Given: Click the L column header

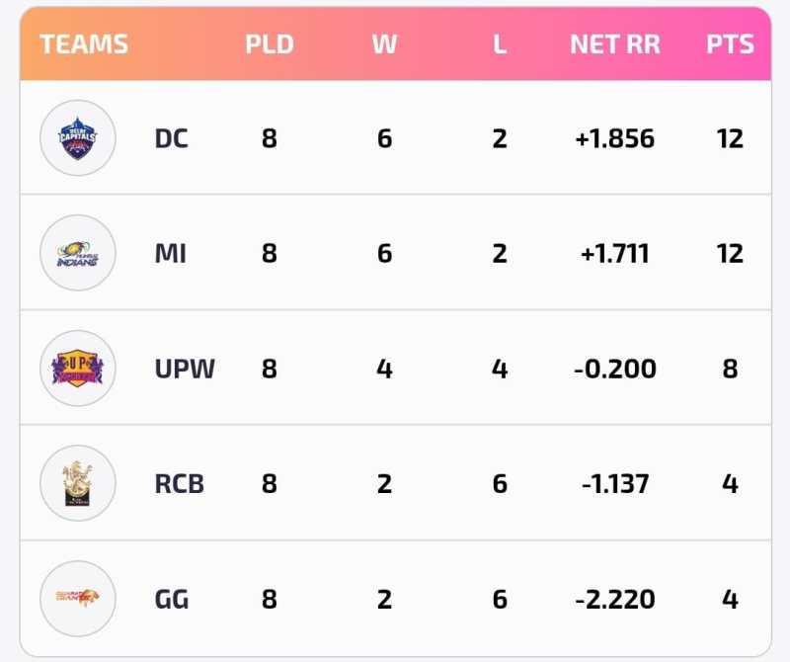Looking at the screenshot, I should 500,44.
